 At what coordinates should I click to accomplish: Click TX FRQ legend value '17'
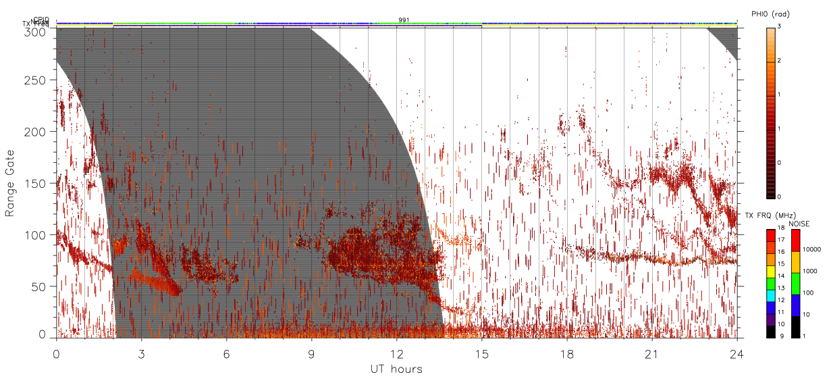[x=781, y=240]
